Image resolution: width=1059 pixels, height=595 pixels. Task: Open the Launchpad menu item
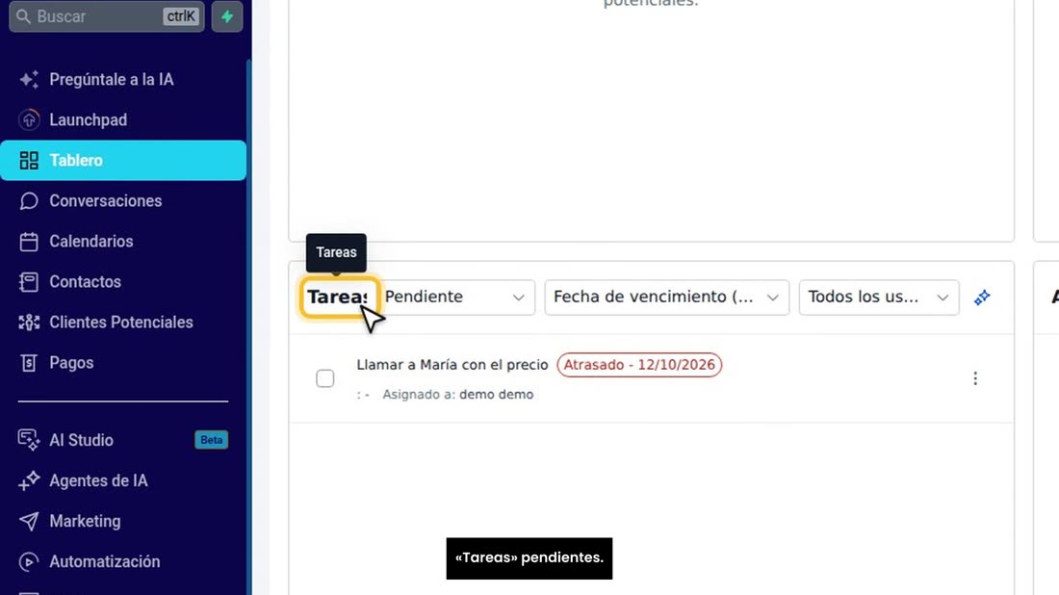123,120
